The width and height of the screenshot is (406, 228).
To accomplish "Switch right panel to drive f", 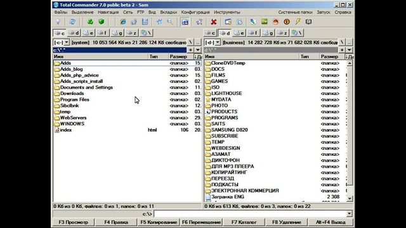I will point(254,33).
